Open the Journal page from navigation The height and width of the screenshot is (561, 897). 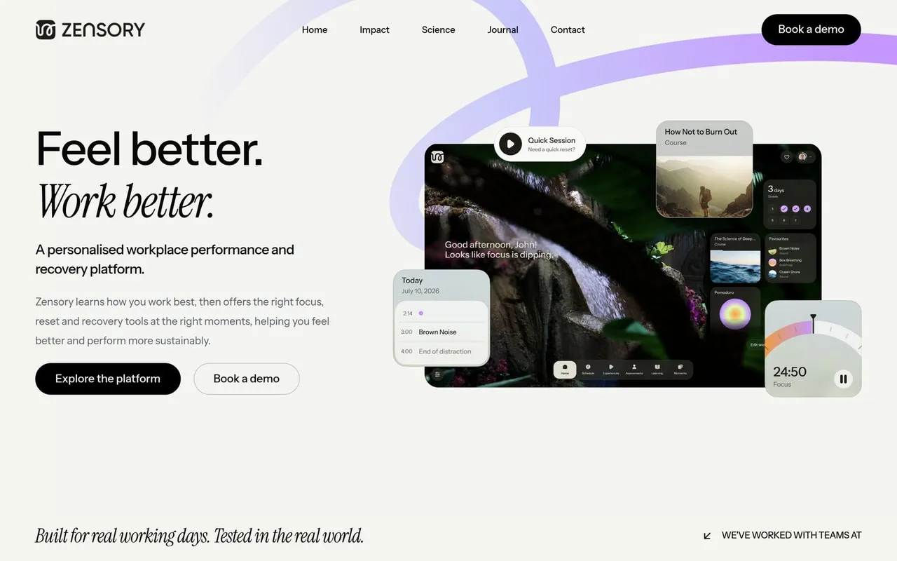point(503,29)
